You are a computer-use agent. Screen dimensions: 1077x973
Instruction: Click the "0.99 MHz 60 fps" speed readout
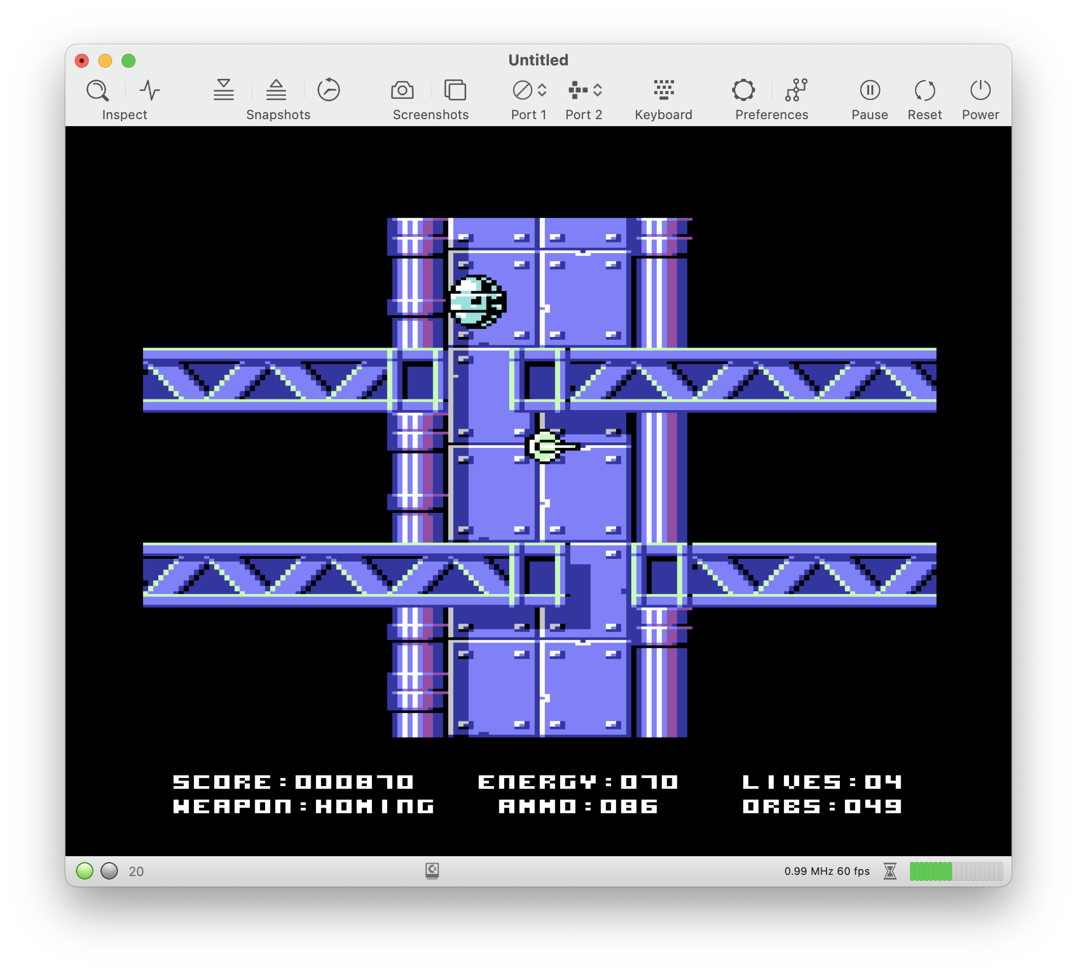pyautogui.click(x=827, y=871)
